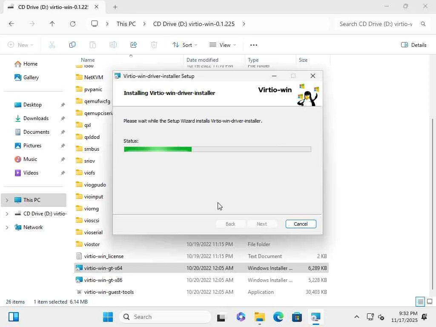Toggle the Details pane
436x327 pixels.
tap(414, 45)
